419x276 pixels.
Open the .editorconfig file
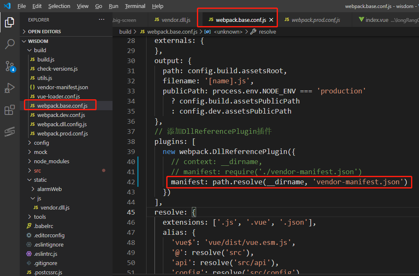pyautogui.click(x=66, y=235)
